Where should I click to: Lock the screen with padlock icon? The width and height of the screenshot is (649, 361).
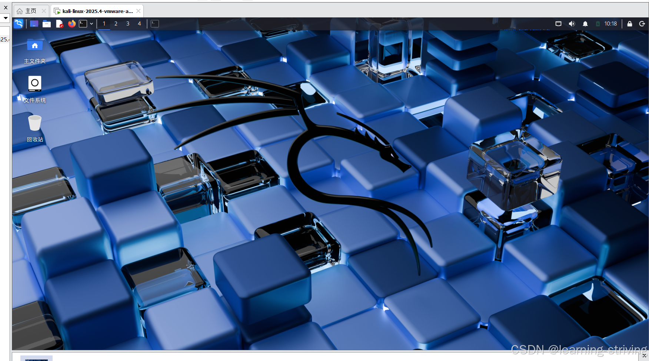tap(630, 24)
